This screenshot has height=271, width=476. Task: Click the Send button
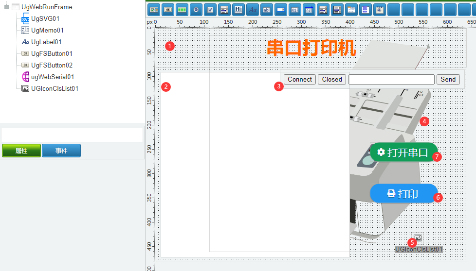448,79
